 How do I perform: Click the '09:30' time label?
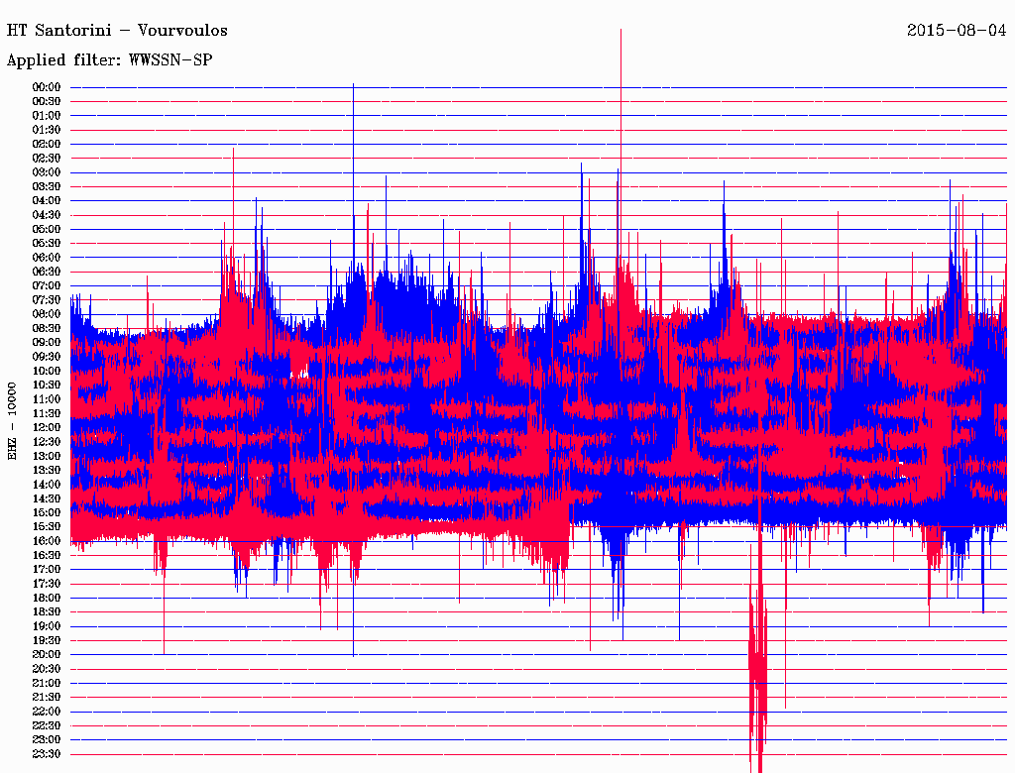47,357
